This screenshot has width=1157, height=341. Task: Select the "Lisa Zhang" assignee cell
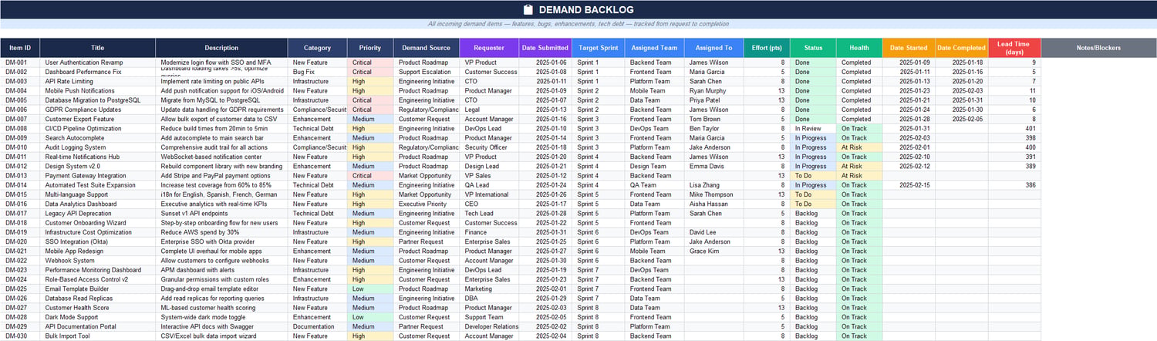pos(713,185)
